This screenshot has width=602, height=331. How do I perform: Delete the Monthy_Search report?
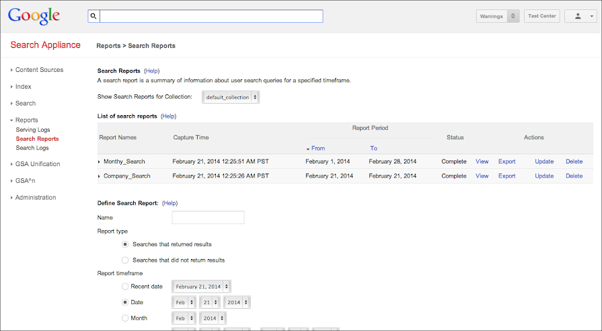[x=574, y=161]
